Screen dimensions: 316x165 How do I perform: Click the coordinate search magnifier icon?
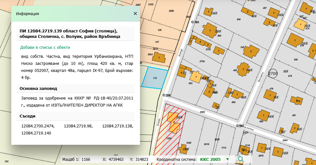(241, 159)
